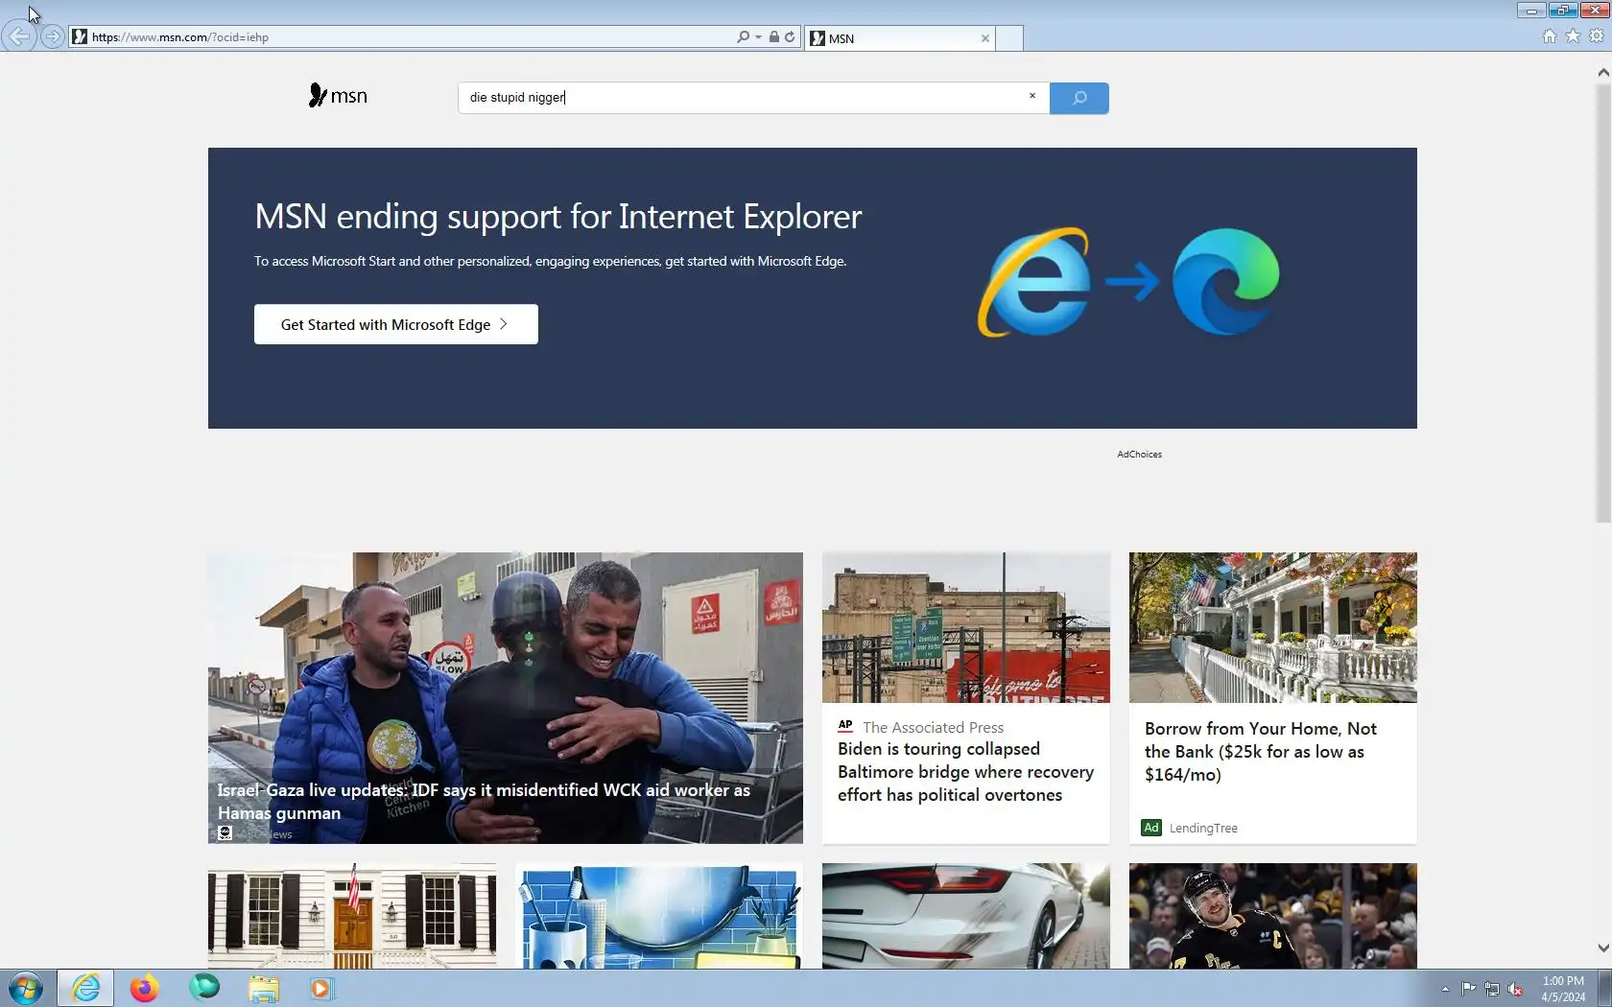Image resolution: width=1612 pixels, height=1007 pixels.
Task: Click the address bar search magnifier icon
Action: coord(743,37)
